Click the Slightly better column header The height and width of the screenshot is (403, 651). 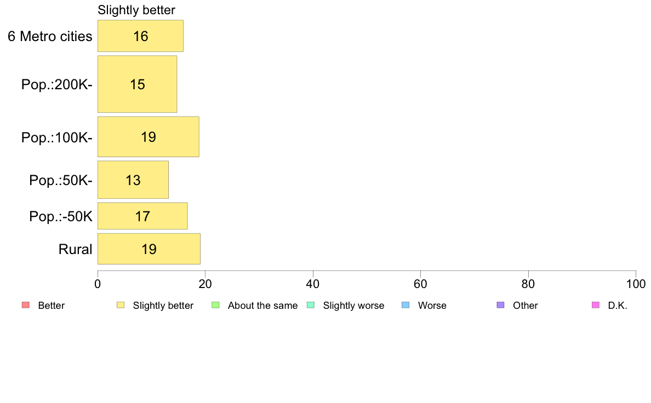pos(136,10)
